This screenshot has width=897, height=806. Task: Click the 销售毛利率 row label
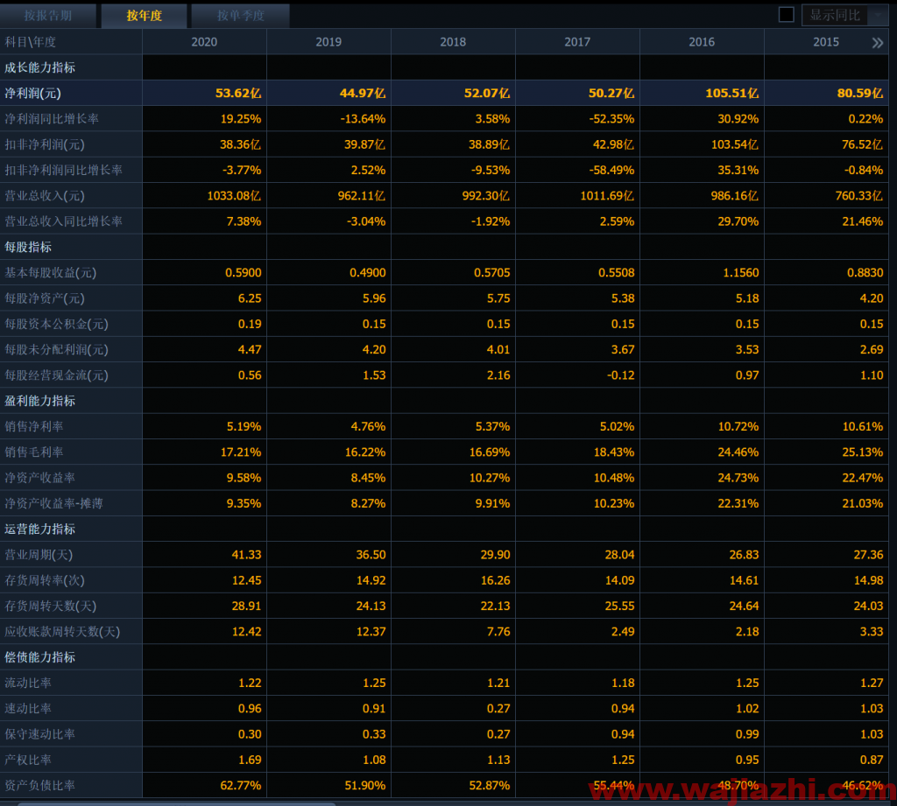point(34,452)
